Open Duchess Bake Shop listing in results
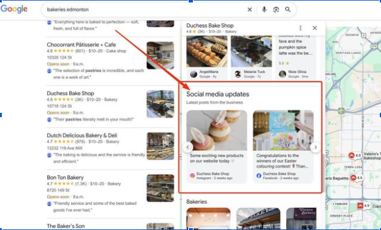Viewport: 381px width, 230px height. [x=70, y=93]
